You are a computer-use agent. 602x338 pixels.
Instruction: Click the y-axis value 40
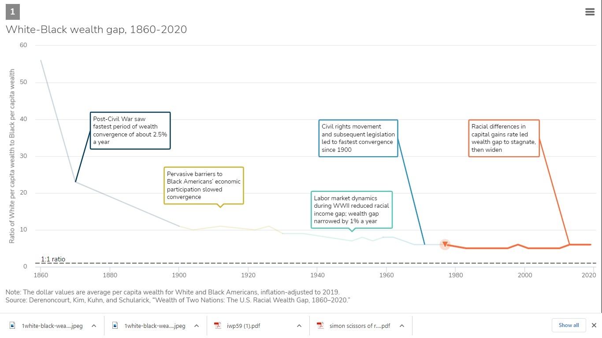coord(23,119)
